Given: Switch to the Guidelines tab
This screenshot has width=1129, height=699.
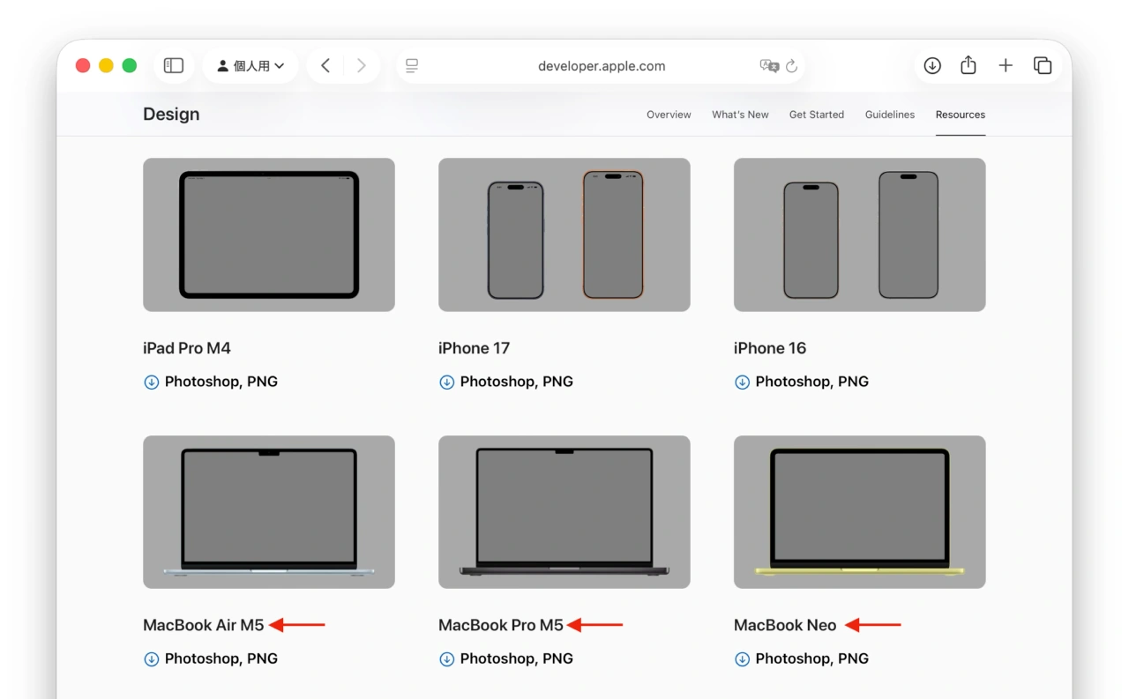Looking at the screenshot, I should (x=889, y=115).
